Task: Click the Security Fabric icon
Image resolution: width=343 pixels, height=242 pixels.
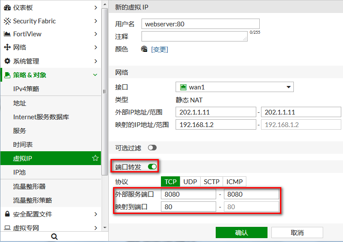Action: [7, 21]
